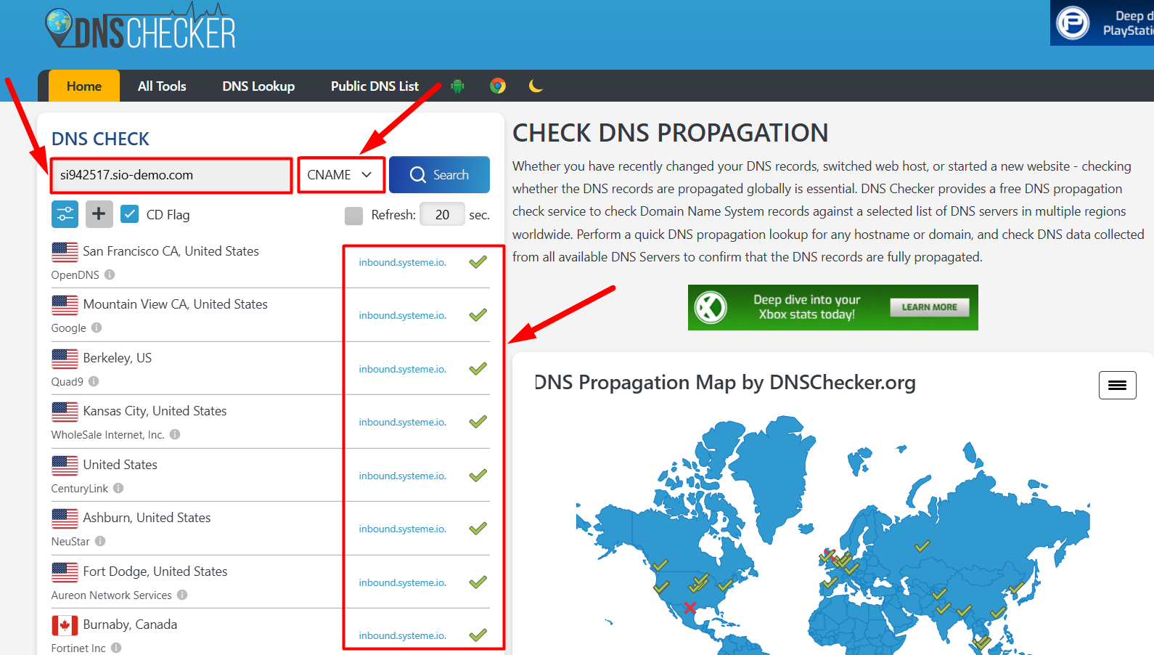Open the All Tools menu
Viewport: 1154px width, 655px height.
(x=162, y=86)
